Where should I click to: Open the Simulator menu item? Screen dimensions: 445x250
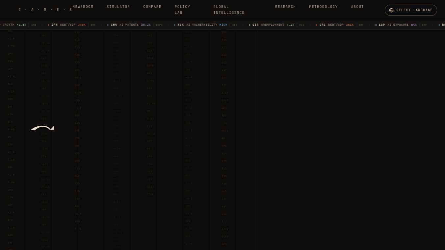tap(118, 7)
